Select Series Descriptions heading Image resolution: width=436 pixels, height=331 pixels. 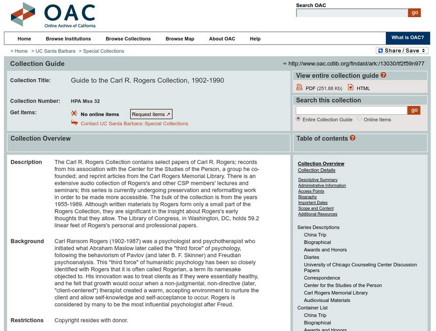click(x=318, y=227)
